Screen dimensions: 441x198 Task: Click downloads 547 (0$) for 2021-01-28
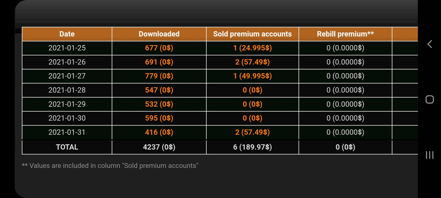click(159, 90)
